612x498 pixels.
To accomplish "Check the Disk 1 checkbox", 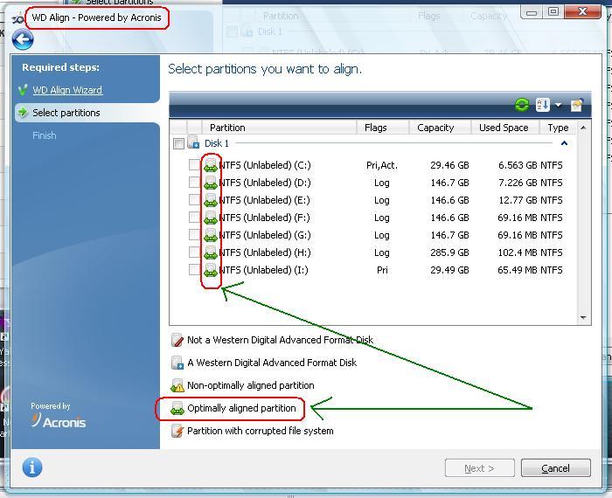I will (178, 143).
